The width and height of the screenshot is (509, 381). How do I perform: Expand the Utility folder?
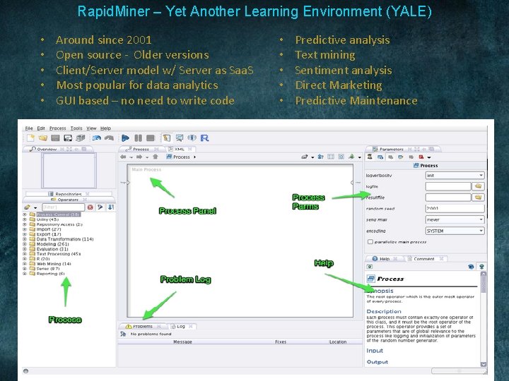(x=25, y=219)
